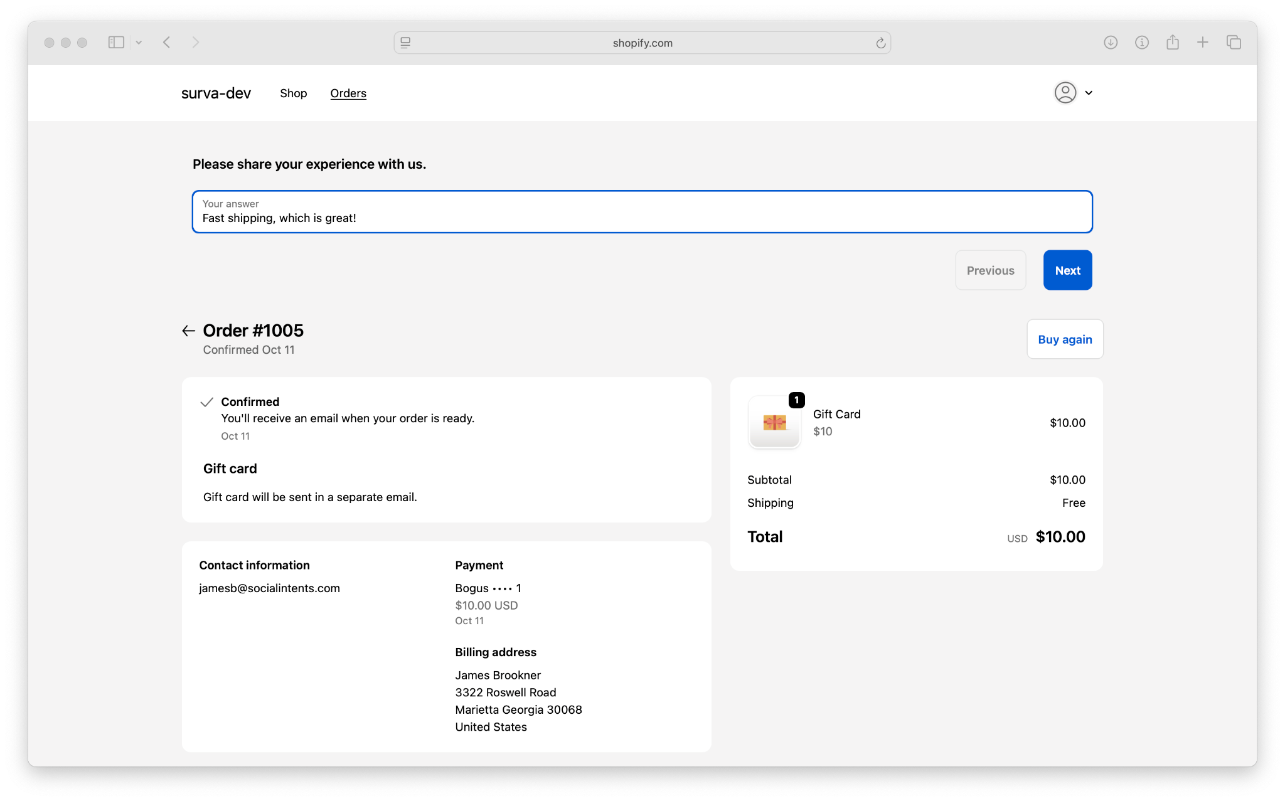Click the page reader icon in address bar
Viewport: 1285px width, 801px height.
click(x=405, y=43)
